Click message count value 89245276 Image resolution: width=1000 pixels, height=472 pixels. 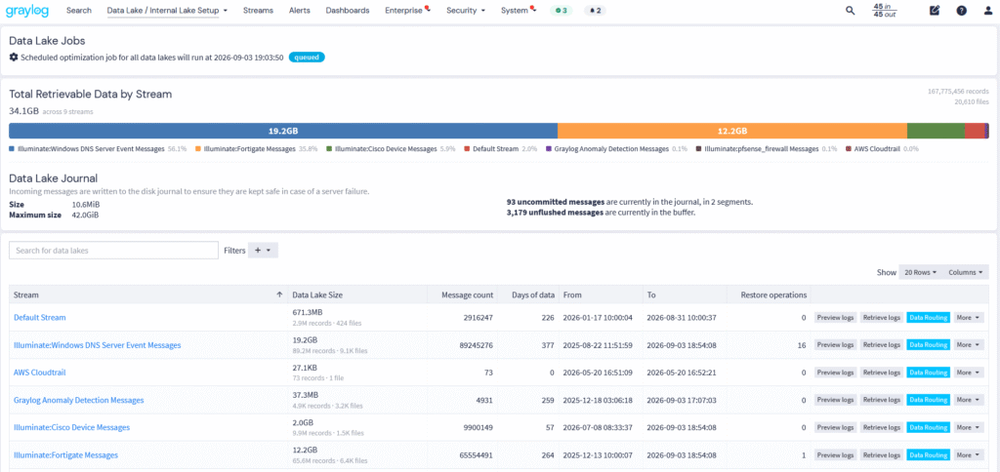click(x=476, y=345)
